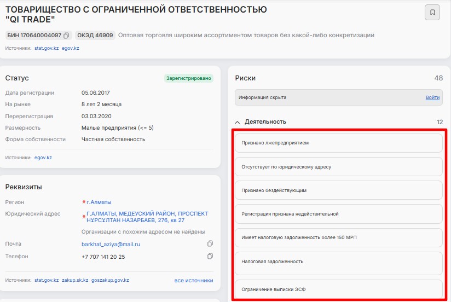Image resolution: width=451 pixels, height=302 pixels.
Task: Click the Реквизиты heading
Action: click(24, 187)
